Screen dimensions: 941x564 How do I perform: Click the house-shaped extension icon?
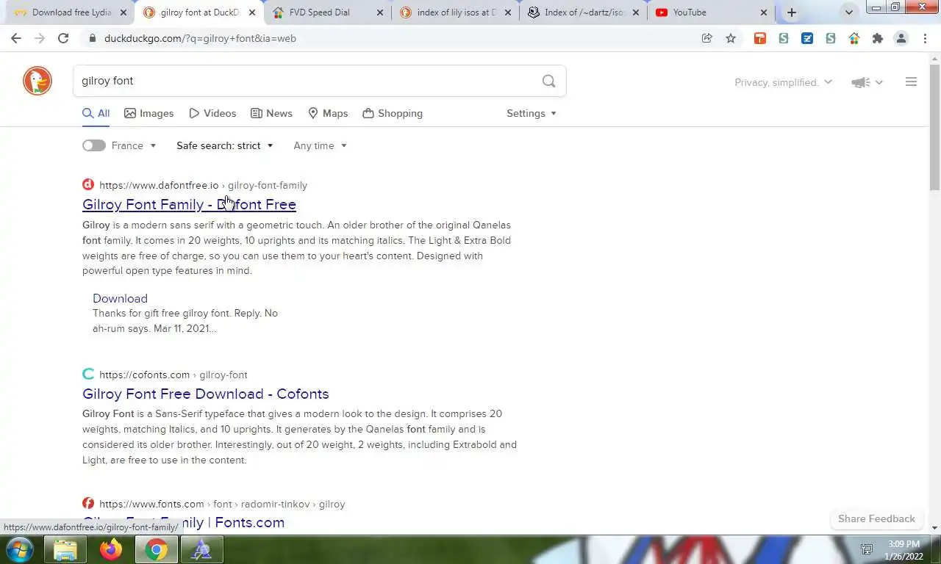[854, 38]
